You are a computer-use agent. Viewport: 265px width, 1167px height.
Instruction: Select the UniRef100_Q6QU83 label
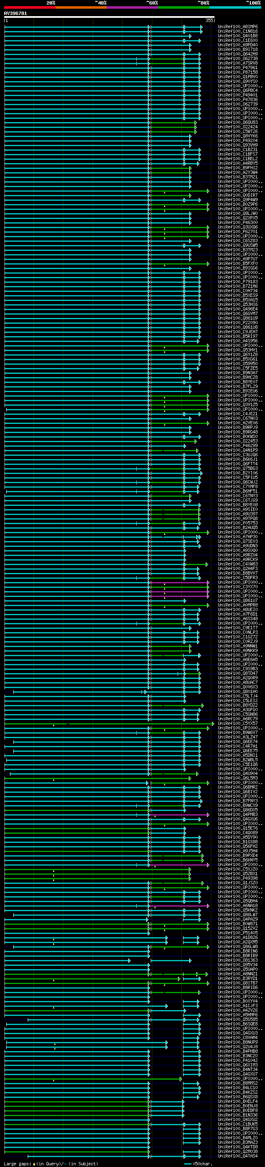point(238,122)
